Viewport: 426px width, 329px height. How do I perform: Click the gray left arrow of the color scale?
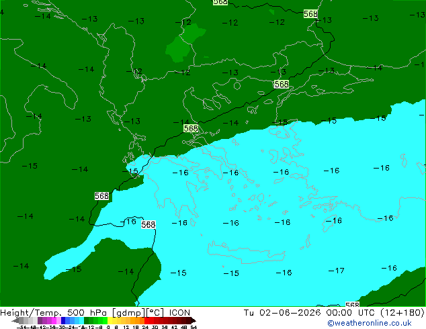(15, 320)
